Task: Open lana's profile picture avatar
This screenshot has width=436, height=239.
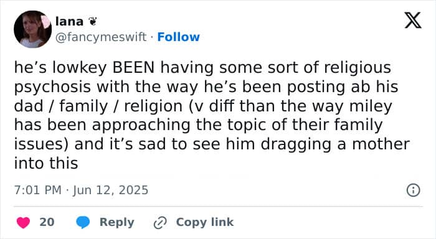Action: (x=32, y=29)
